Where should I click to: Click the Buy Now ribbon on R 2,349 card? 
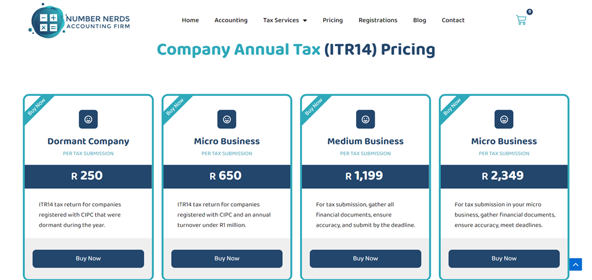tap(452, 107)
